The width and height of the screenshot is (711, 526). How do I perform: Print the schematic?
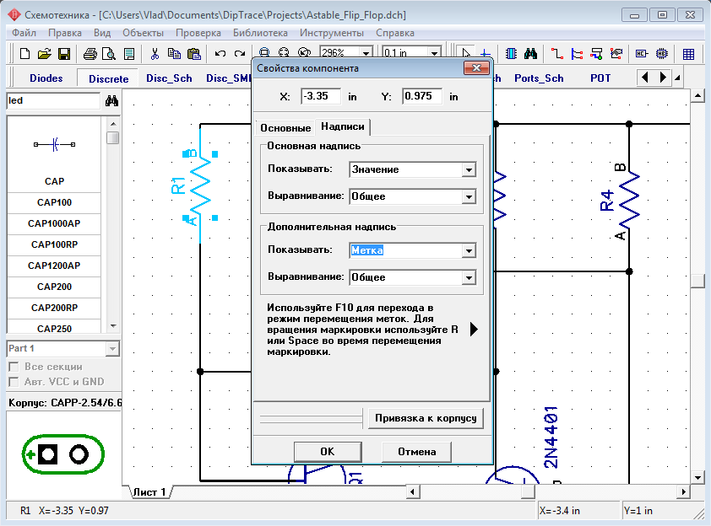pos(90,54)
